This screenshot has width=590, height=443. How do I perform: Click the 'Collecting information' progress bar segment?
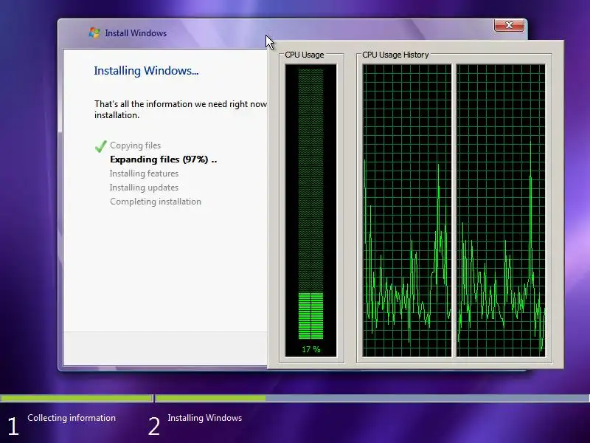pos(77,398)
